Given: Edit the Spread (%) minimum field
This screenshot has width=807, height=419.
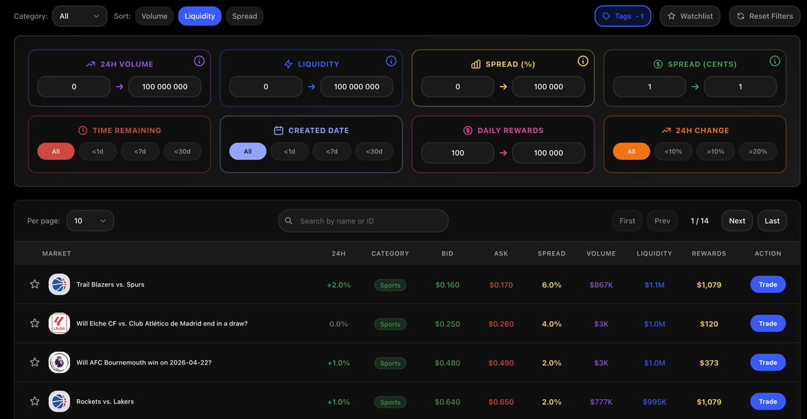Looking at the screenshot, I should (458, 87).
